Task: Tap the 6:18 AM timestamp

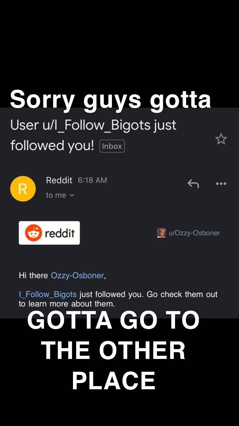Action: click(x=92, y=180)
